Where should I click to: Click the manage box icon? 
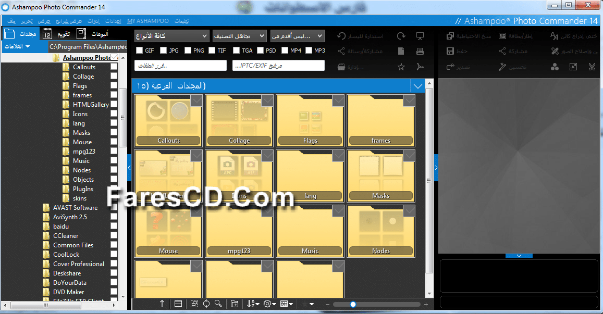pos(341,67)
